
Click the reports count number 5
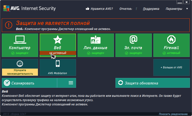136,9
